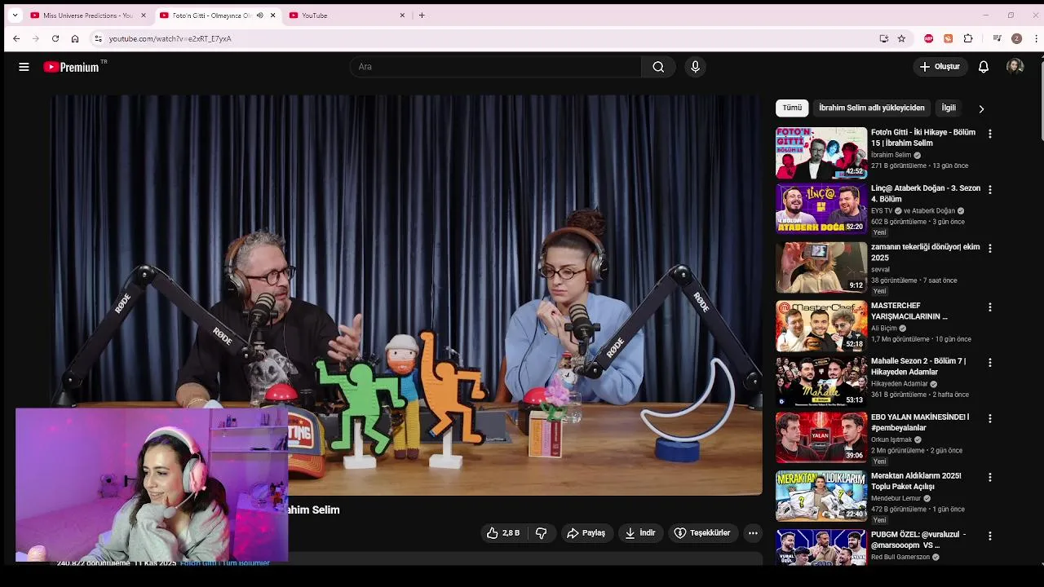Open options for PUBGM ÖZEL video
Screen dimensions: 1044x587
tap(990, 536)
